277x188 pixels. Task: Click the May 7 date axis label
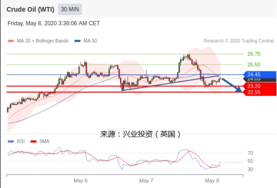coord(146,181)
